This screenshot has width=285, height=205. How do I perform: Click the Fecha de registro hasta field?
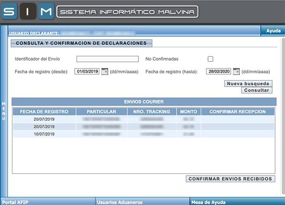pyautogui.click(x=219, y=71)
